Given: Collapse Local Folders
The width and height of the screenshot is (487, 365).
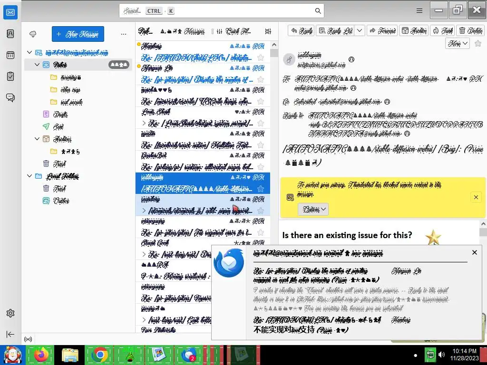Looking at the screenshot, I should click(x=29, y=176).
